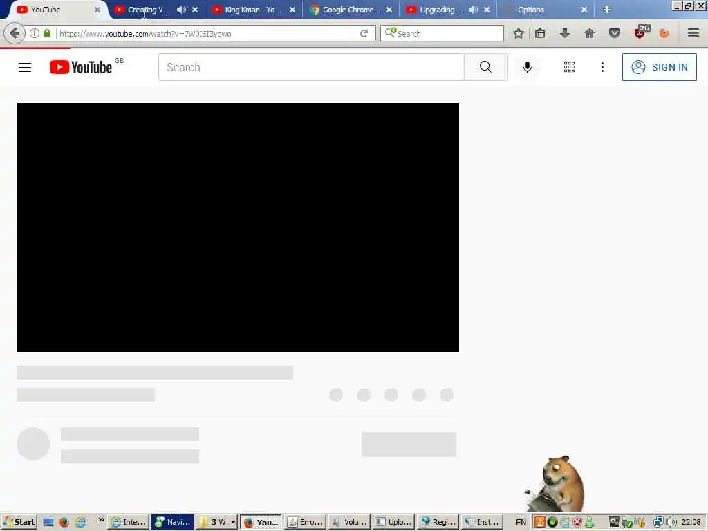Switch to the Upgrading tab

tap(441, 10)
